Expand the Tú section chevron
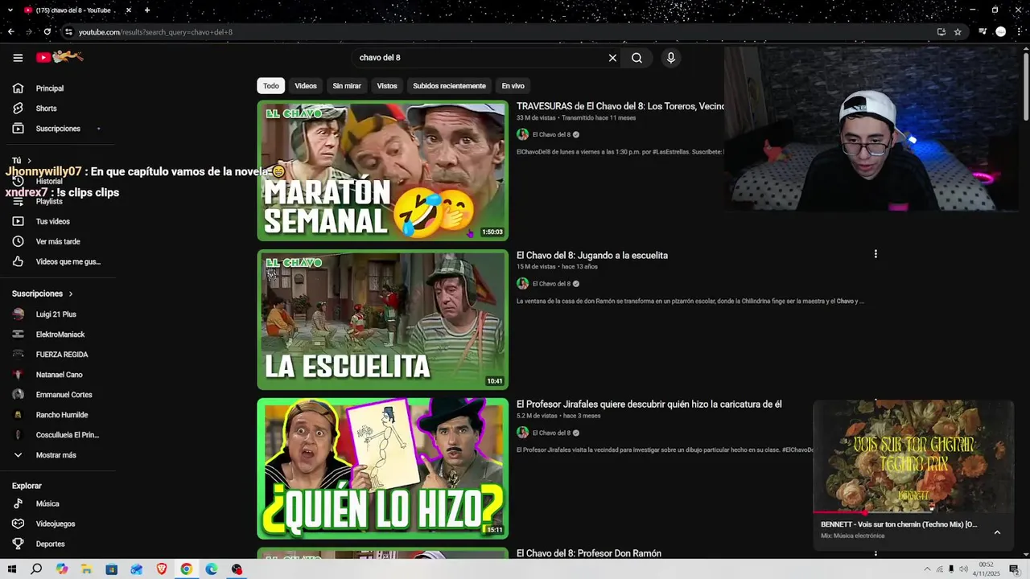The width and height of the screenshot is (1030, 579). pos(30,161)
